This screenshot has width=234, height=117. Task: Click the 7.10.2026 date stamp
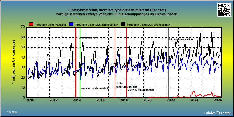12,112
